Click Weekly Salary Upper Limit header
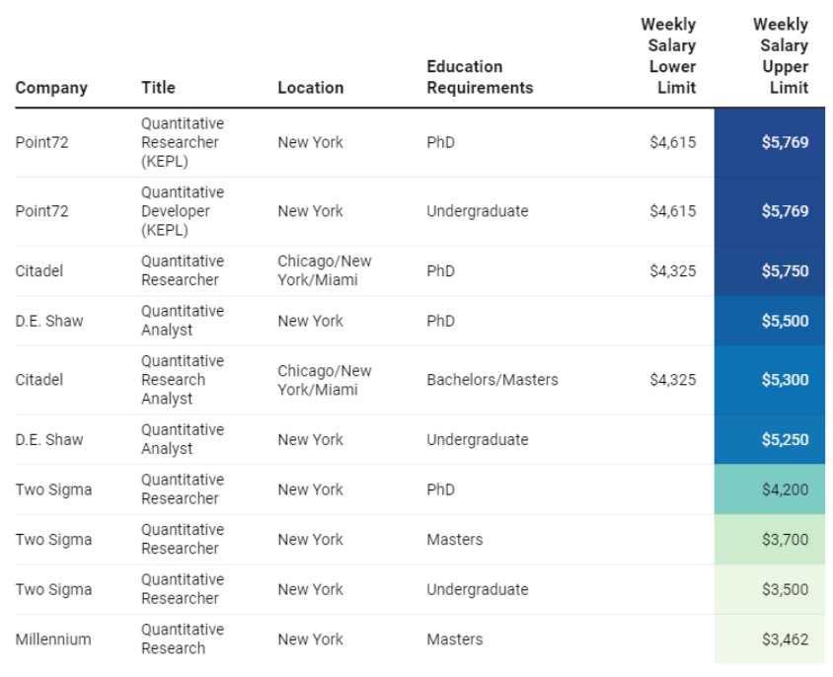The height and width of the screenshot is (677, 833). (781, 56)
